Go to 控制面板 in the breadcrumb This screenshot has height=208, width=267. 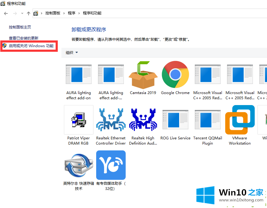tap(53, 13)
